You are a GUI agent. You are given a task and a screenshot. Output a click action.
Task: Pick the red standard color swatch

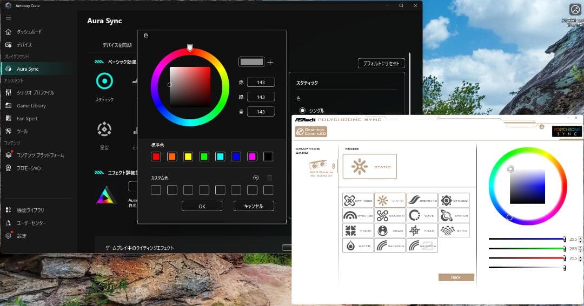pyautogui.click(x=156, y=157)
